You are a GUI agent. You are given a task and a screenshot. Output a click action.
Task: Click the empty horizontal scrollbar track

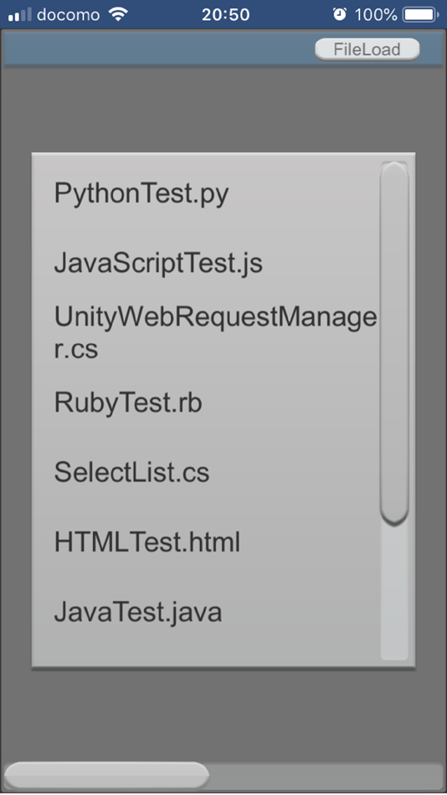[326, 776]
